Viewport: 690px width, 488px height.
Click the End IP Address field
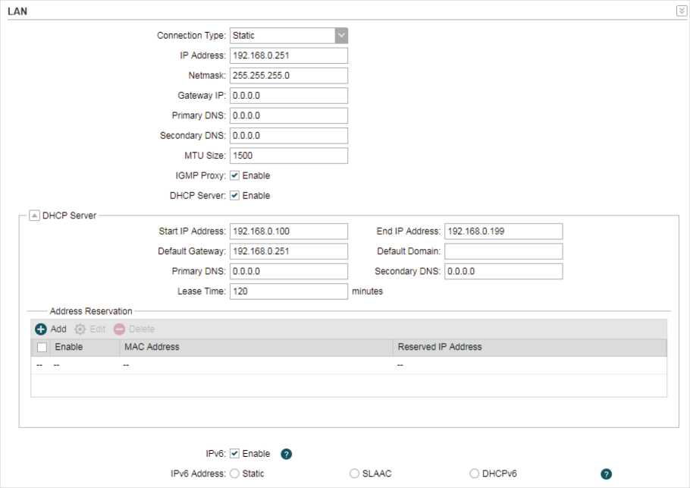point(503,231)
